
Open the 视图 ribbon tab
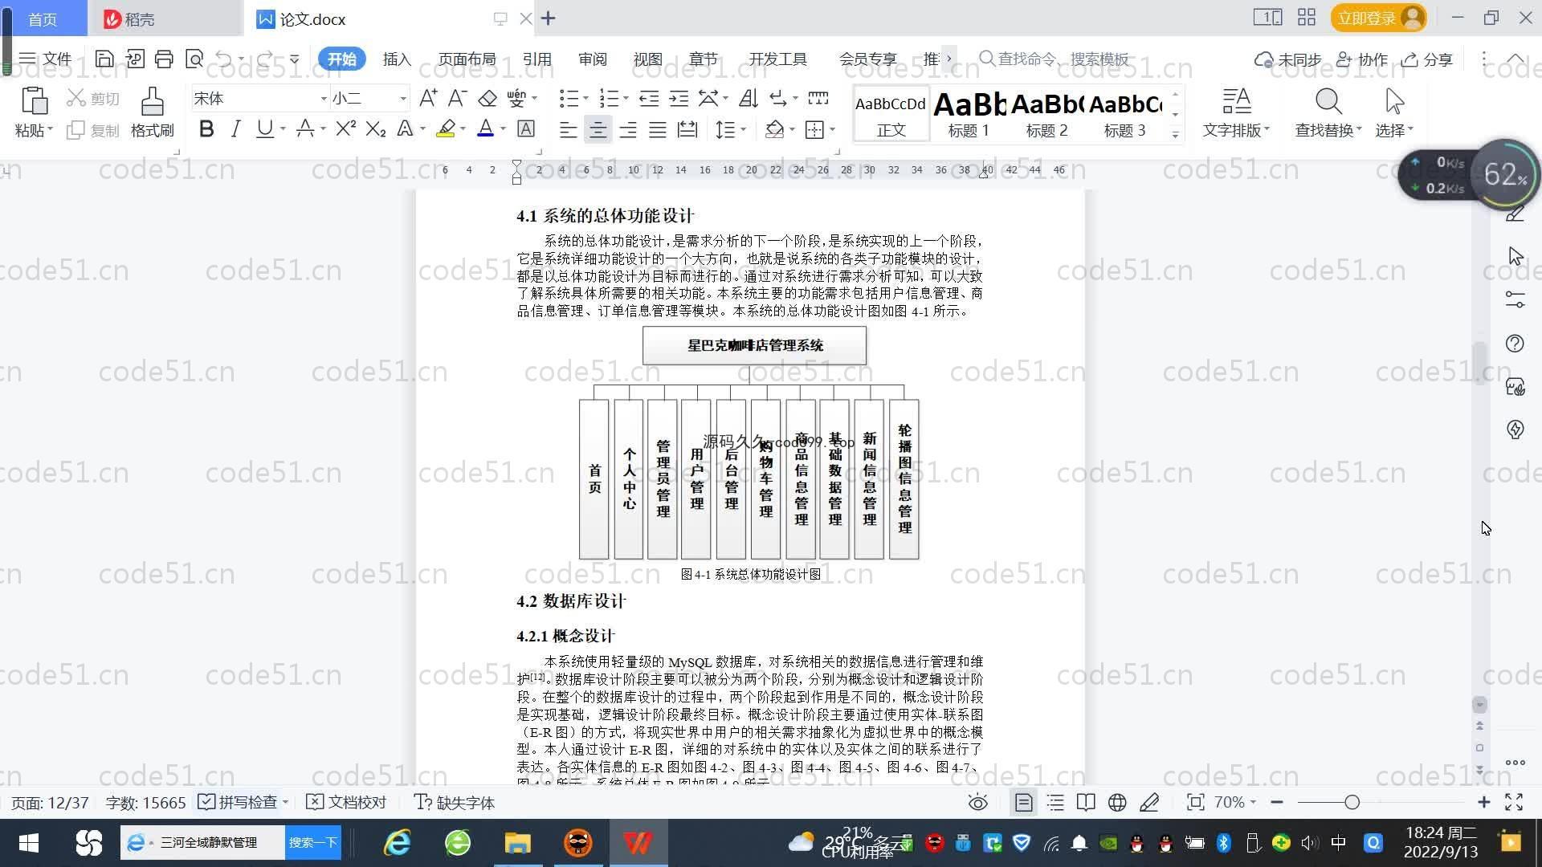(647, 59)
